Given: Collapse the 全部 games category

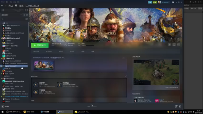Looking at the screenshot, I should coord(2,23).
